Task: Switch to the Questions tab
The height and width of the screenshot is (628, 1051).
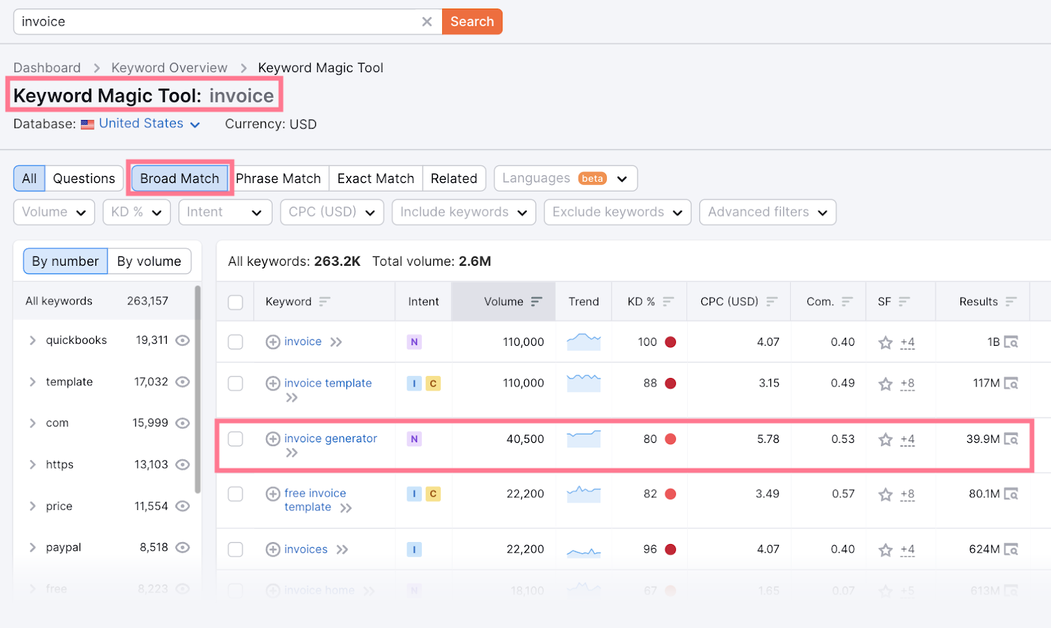Action: click(x=84, y=178)
